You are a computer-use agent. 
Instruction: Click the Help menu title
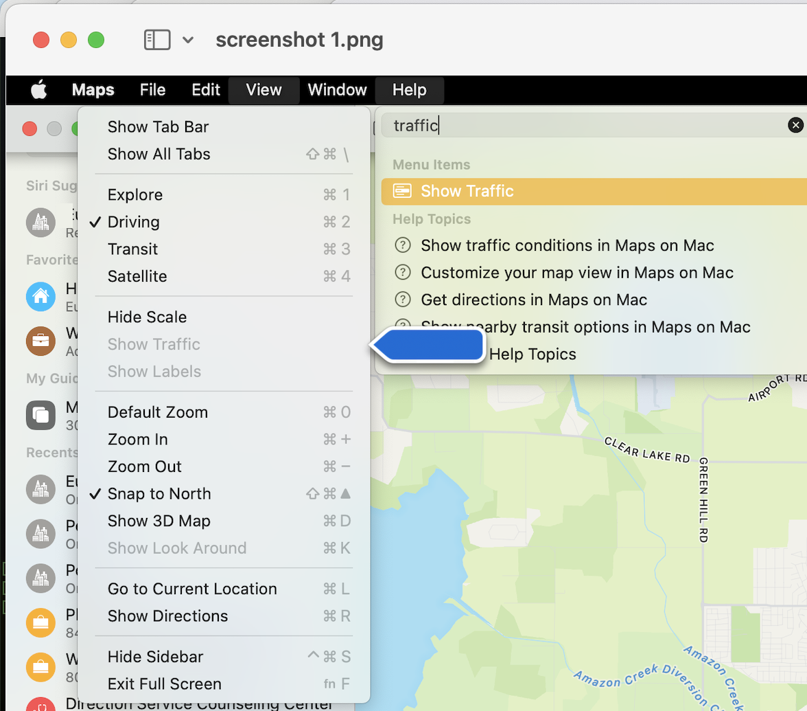pyautogui.click(x=409, y=89)
